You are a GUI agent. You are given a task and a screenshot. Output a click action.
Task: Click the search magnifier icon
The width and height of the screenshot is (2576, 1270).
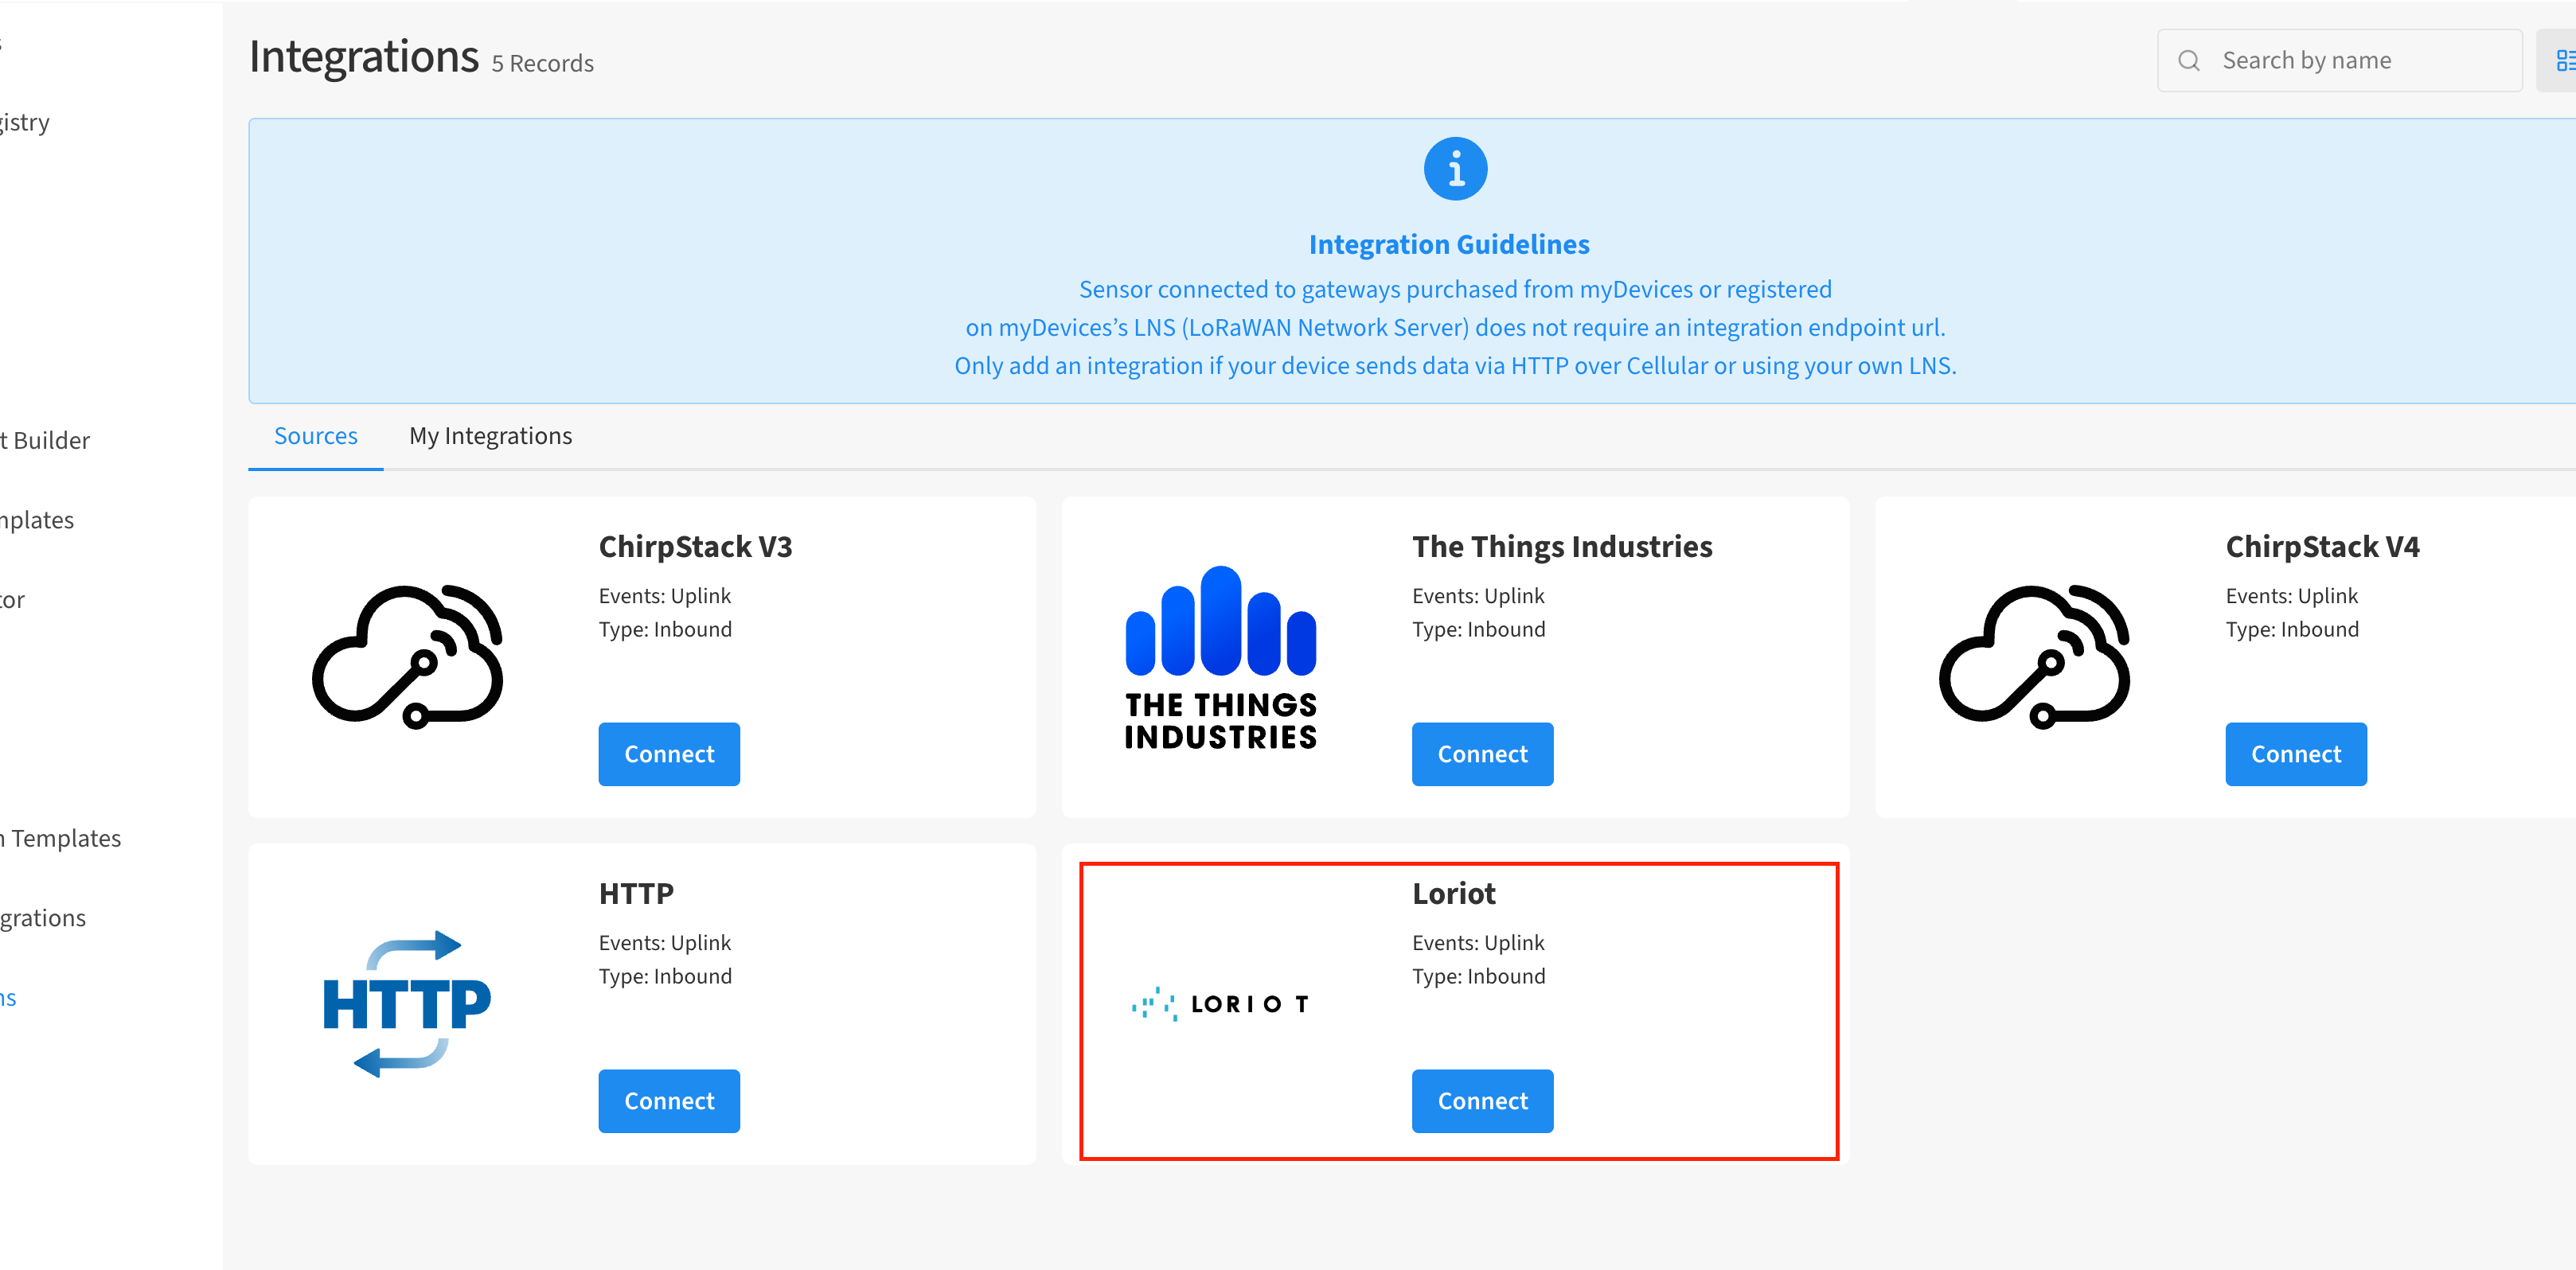[2189, 61]
